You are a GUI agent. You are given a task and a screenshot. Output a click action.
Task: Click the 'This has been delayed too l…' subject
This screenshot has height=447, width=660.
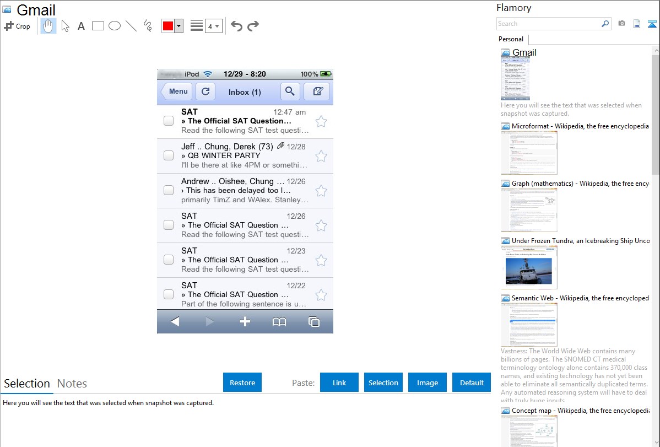coord(238,190)
